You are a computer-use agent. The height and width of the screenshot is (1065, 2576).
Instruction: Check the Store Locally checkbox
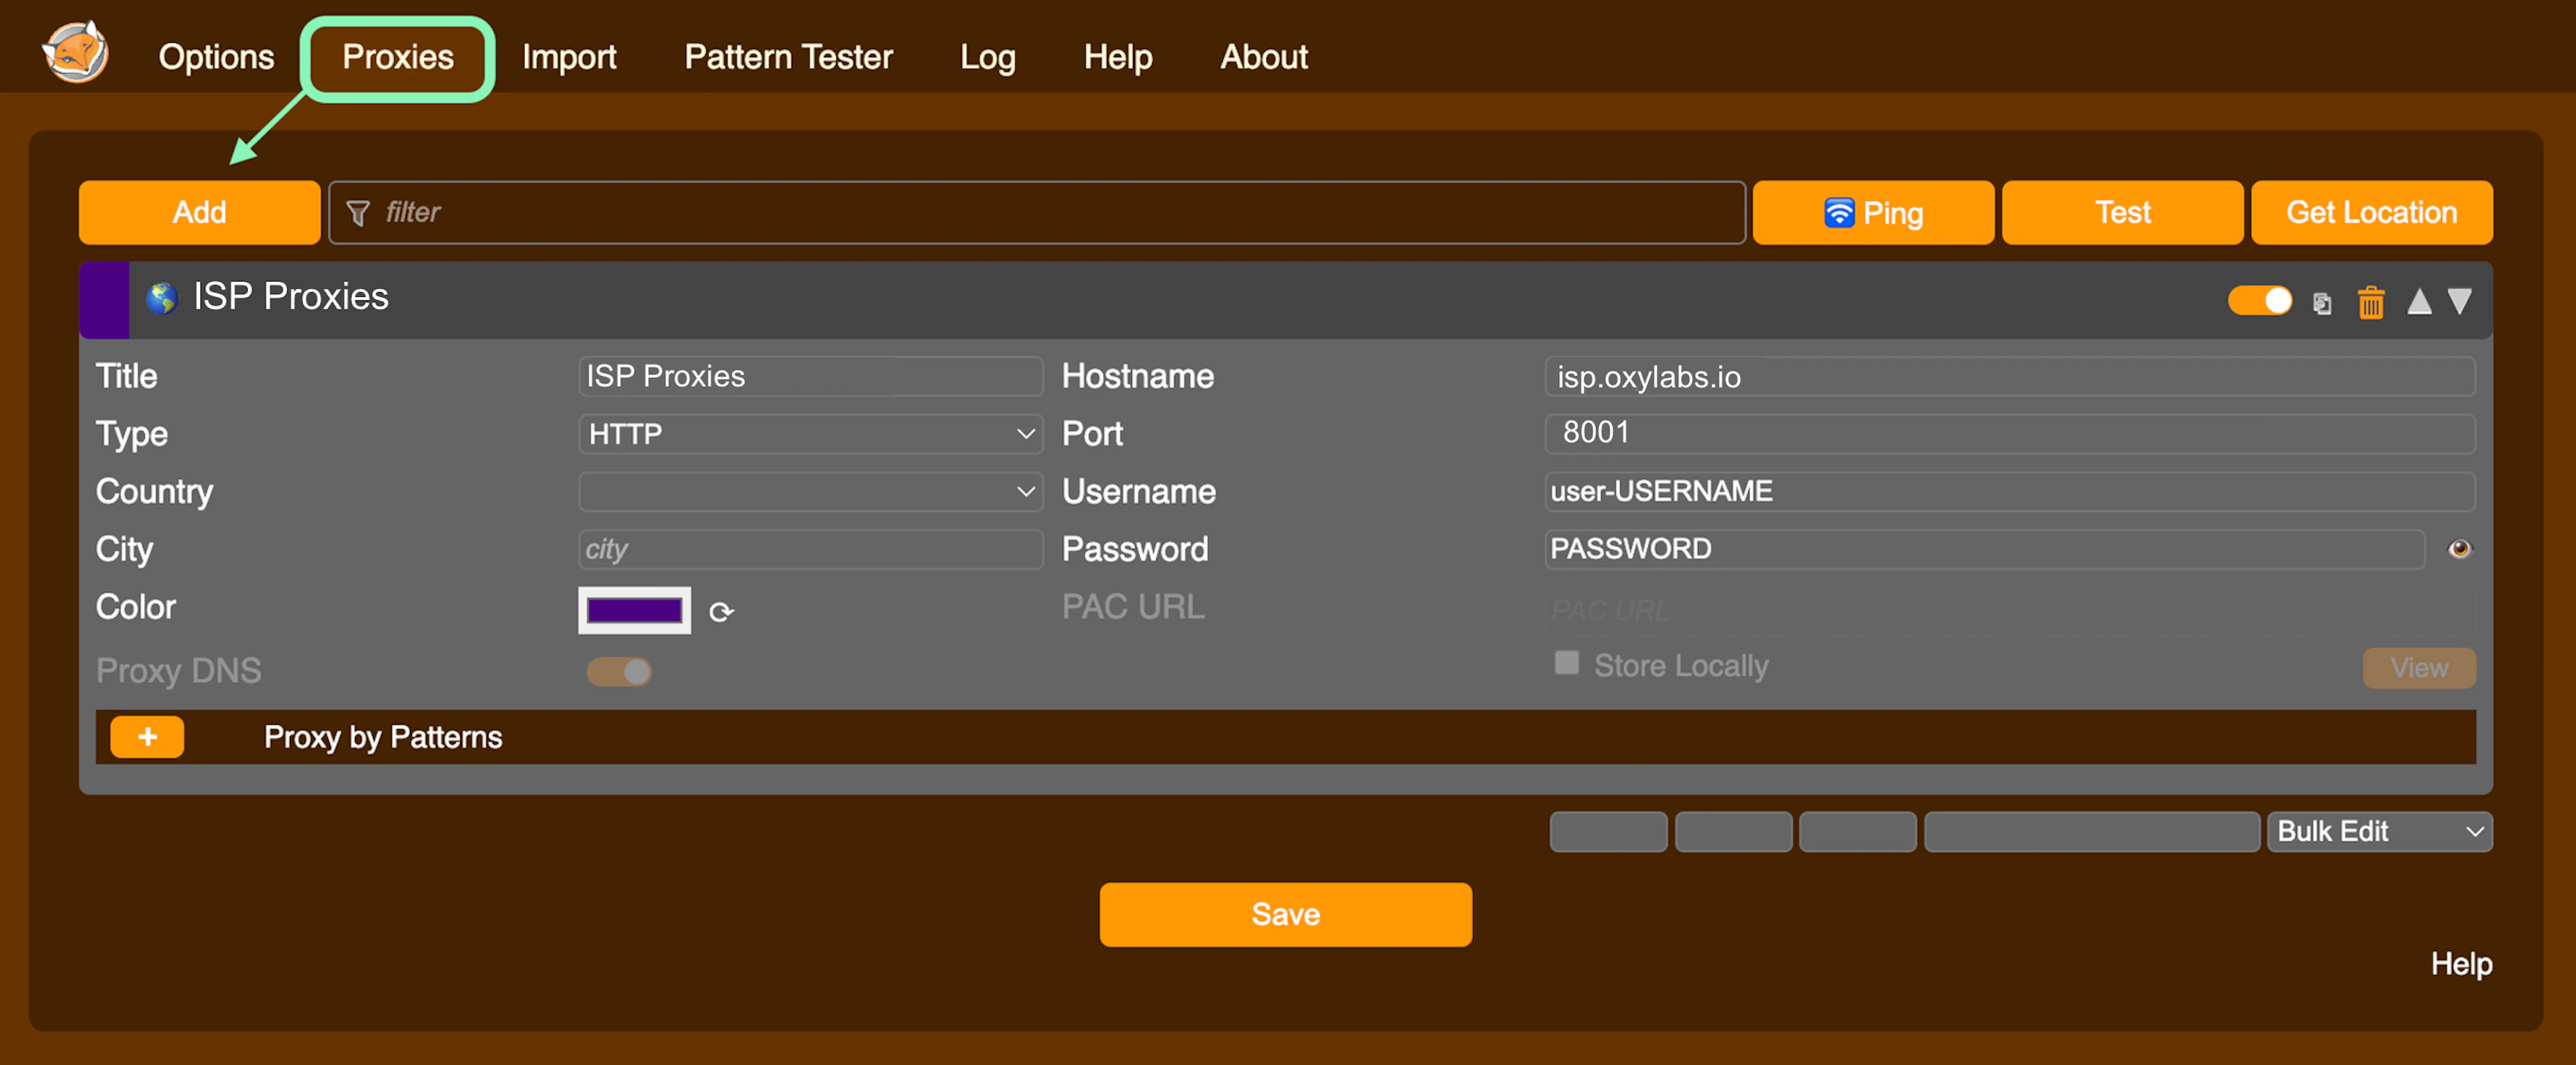[1566, 664]
